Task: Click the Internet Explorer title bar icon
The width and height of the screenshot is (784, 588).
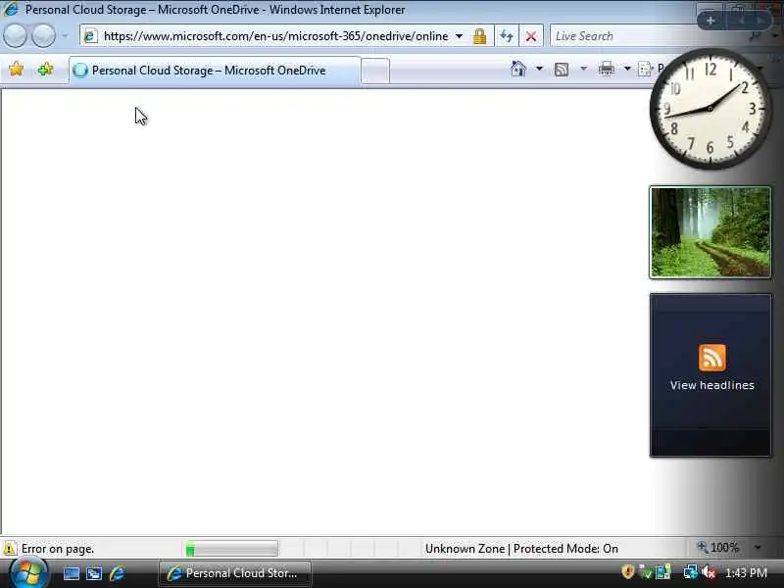Action: pos(11,9)
